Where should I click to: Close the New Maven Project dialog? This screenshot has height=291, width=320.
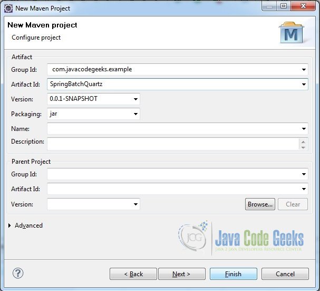[303, 6]
